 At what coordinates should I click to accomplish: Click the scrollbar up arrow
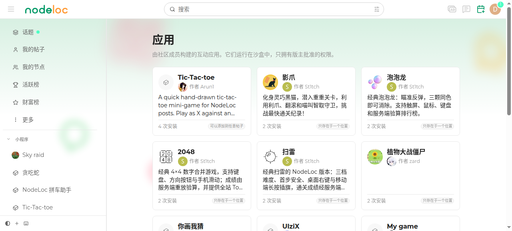click(x=509, y=2)
